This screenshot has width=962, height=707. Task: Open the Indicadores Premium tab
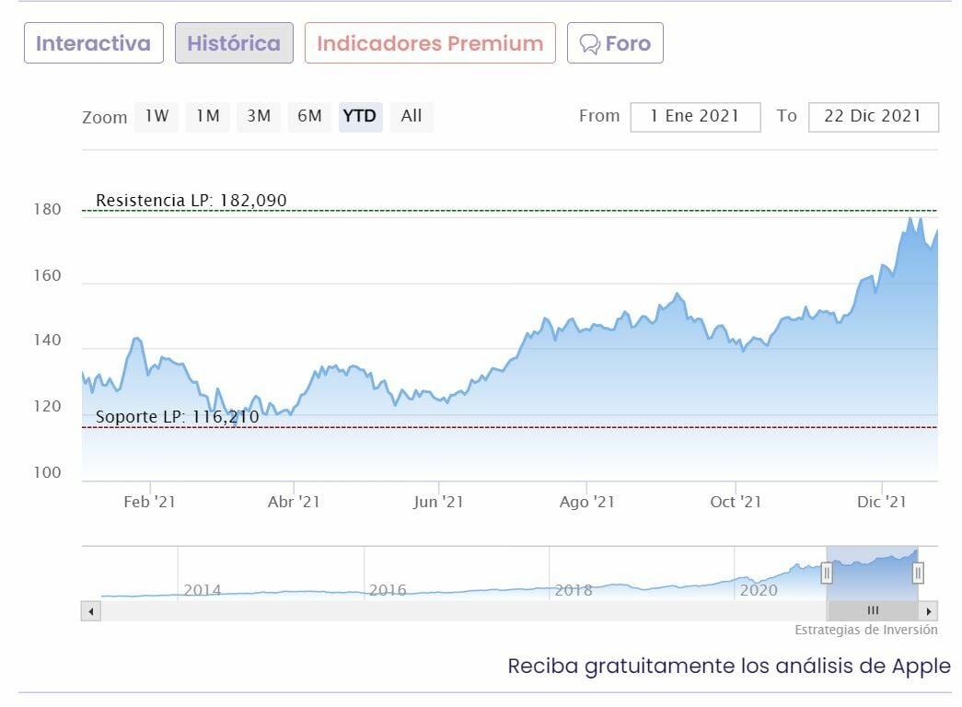(430, 43)
